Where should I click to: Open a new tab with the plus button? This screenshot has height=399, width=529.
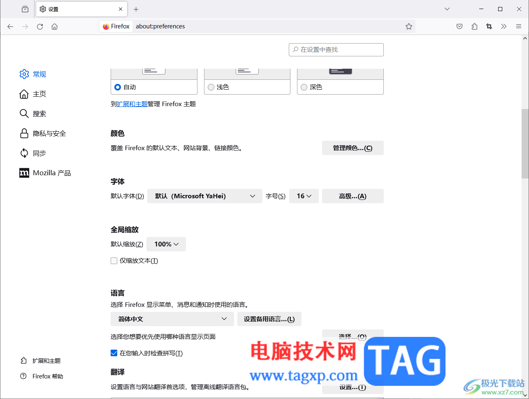pos(136,9)
